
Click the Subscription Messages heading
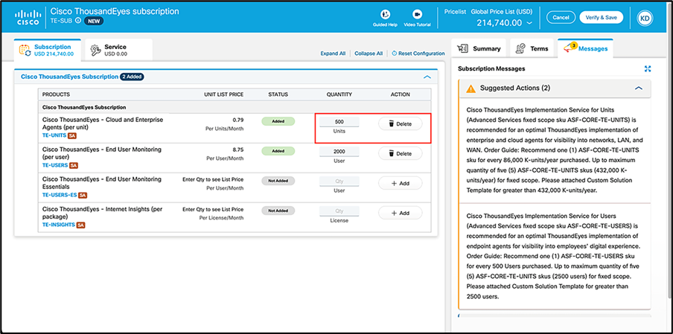coord(491,68)
